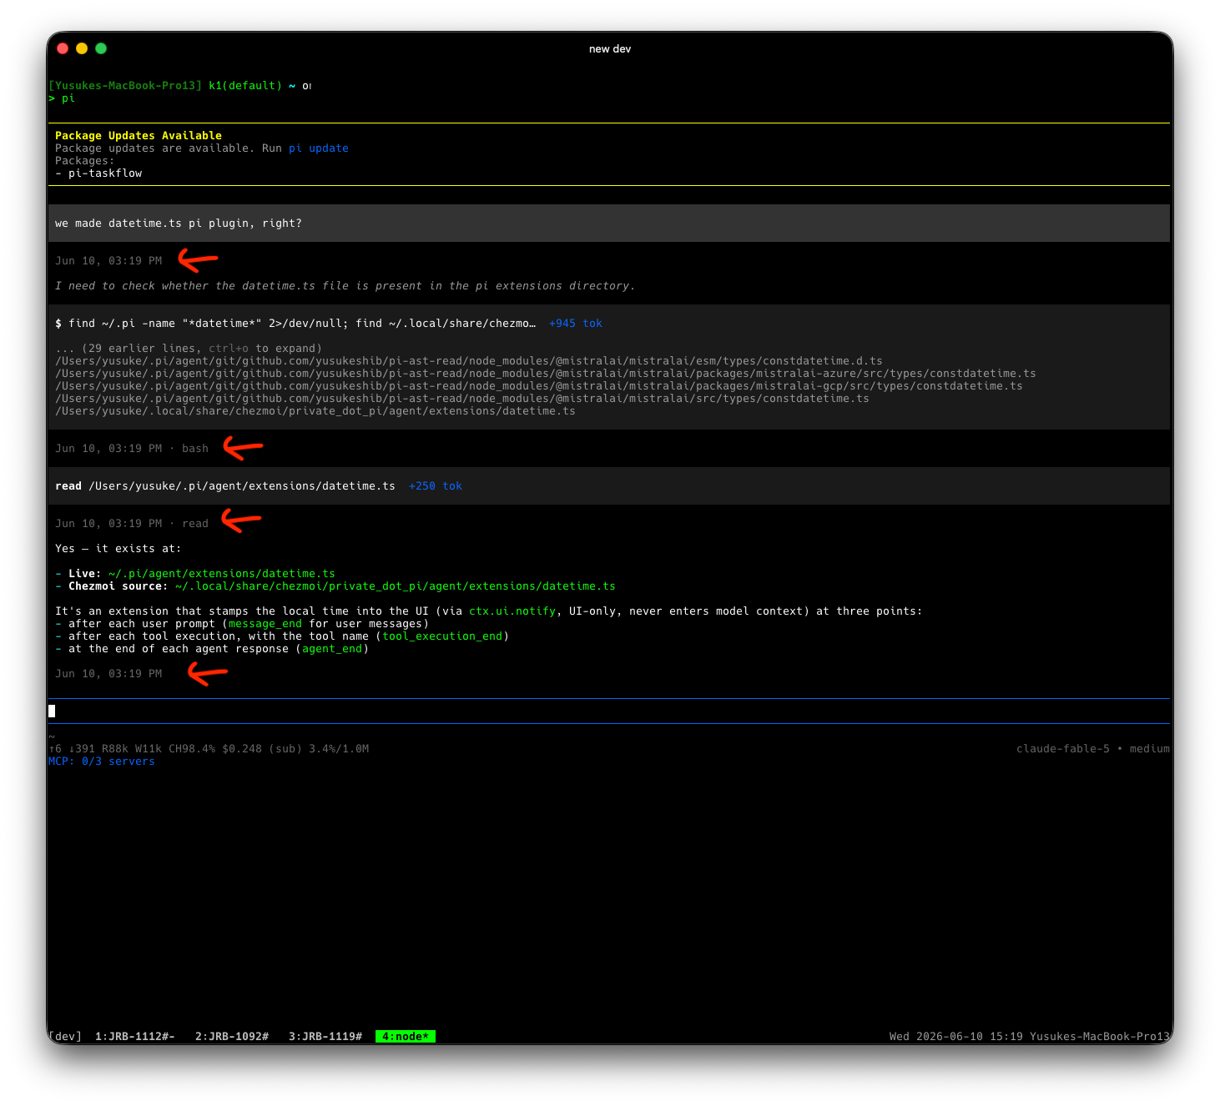
Task: Click the '> pi' command line
Action: click(62, 98)
